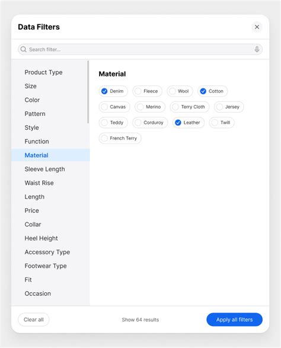
Task: Select the Fleece material chip
Action: (x=148, y=91)
